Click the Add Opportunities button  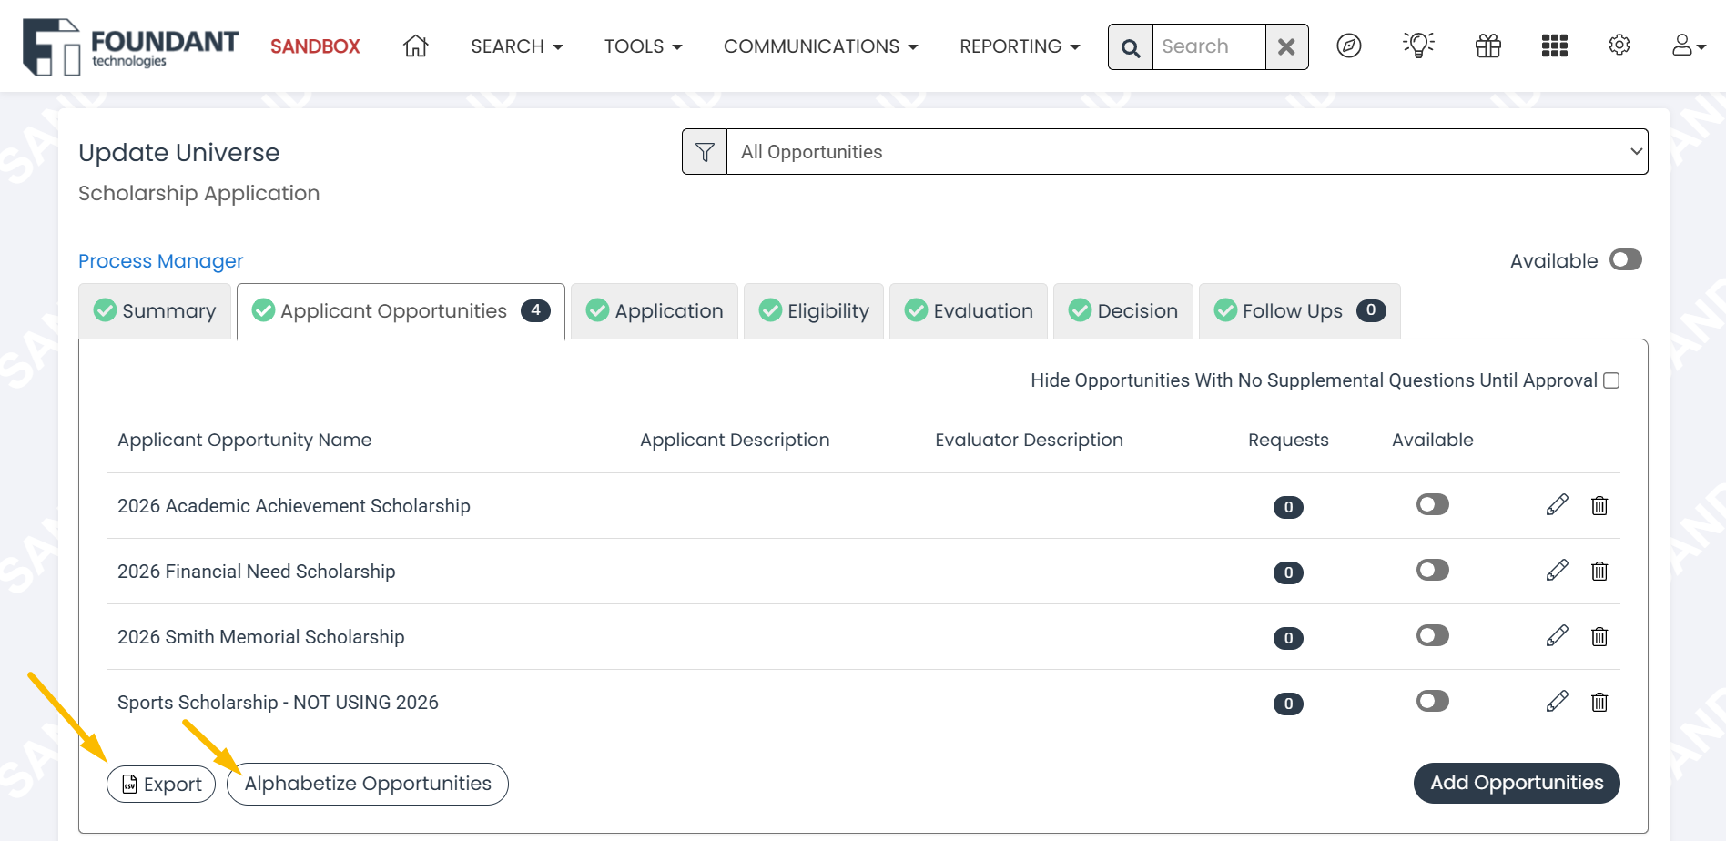point(1517,783)
